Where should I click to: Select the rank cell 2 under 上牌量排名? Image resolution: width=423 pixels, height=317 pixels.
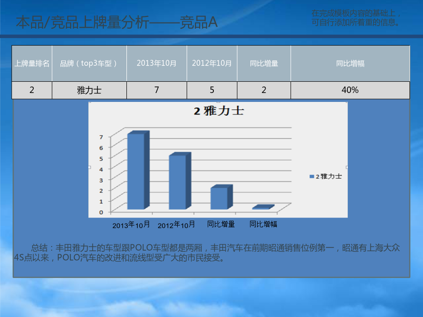coord(32,90)
